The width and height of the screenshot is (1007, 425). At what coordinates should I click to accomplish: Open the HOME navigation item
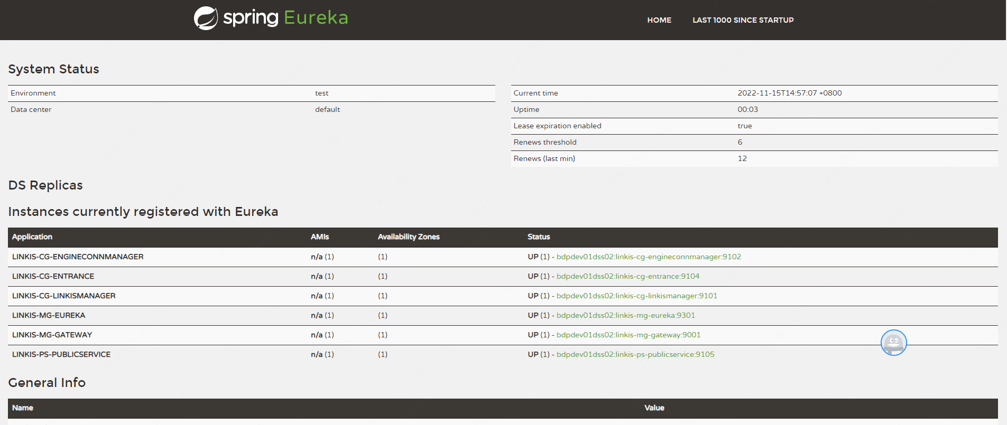(659, 20)
